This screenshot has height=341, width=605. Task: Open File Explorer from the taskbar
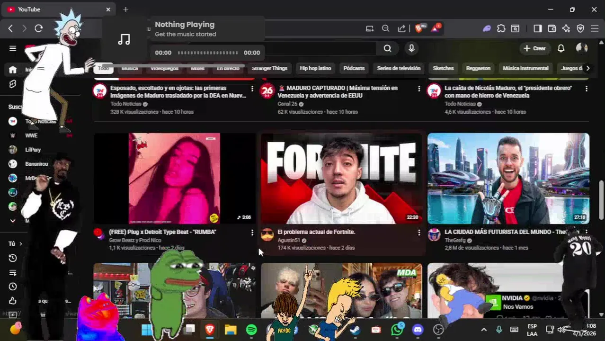pyautogui.click(x=231, y=330)
